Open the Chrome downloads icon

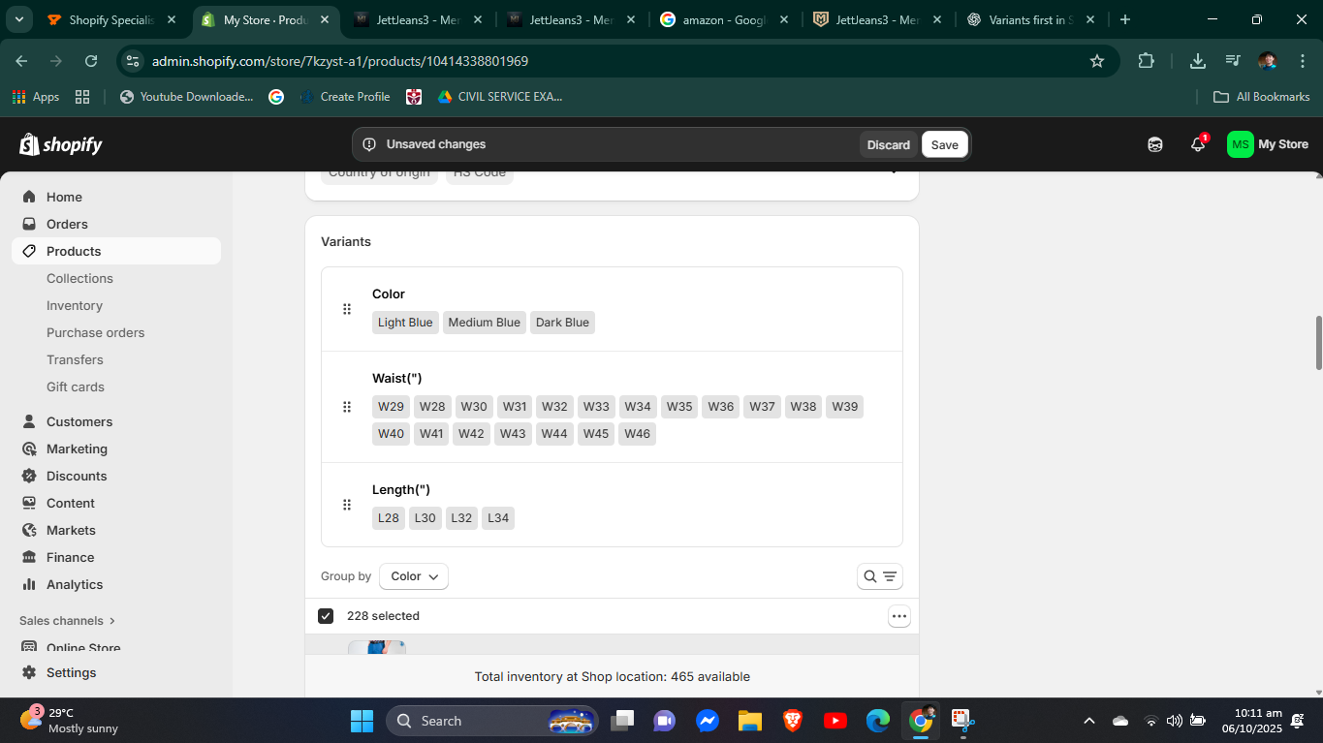[x=1198, y=61]
